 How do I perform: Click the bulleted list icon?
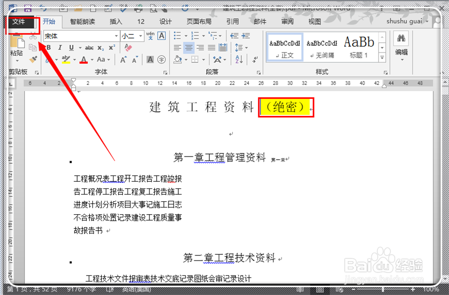point(178,36)
